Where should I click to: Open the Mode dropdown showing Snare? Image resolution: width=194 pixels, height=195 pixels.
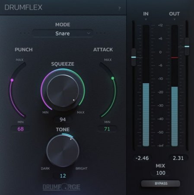tap(63, 33)
